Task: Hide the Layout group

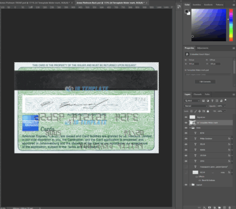Action: click(x=186, y=185)
